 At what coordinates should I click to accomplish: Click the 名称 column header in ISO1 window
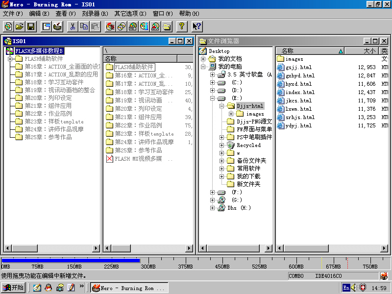(141, 59)
